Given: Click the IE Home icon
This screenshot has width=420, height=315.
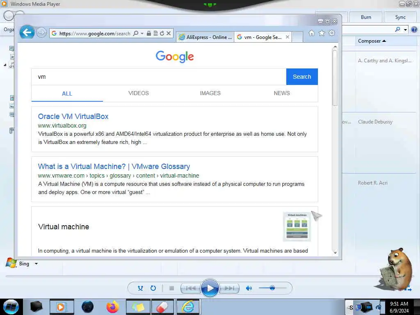Looking at the screenshot, I should 311,33.
